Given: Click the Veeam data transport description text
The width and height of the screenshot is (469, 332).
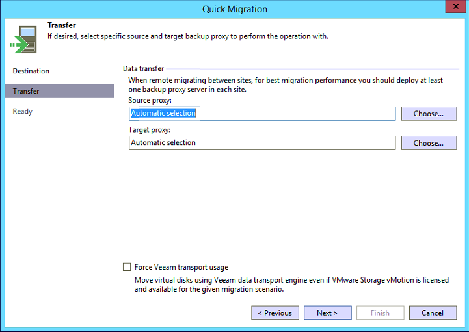Looking at the screenshot, I should 291,285.
